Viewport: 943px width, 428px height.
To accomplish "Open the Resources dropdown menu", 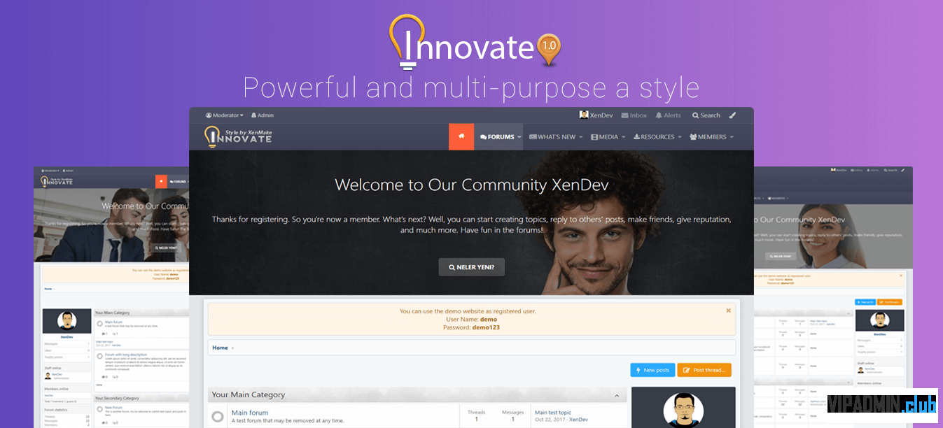I will coord(657,137).
